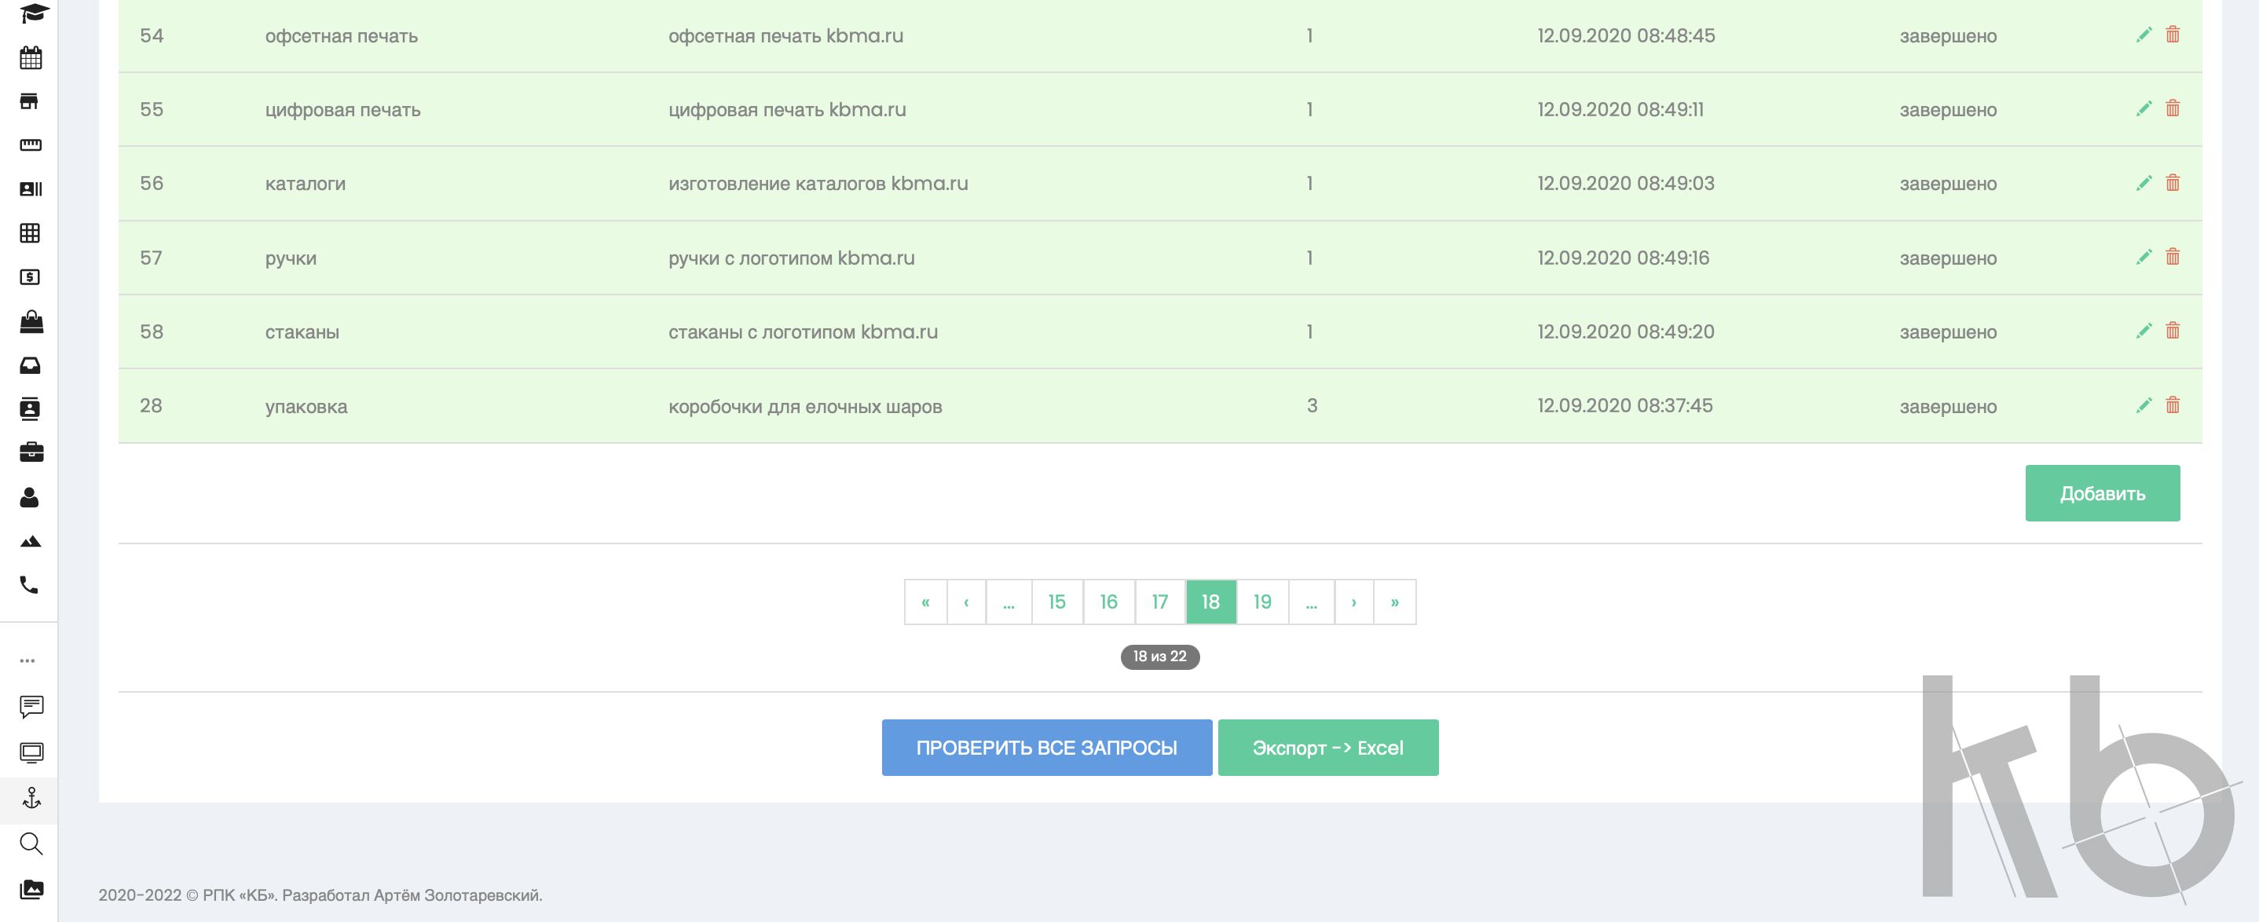
Task: Click the magnifier search sidebar icon
Action: click(31, 844)
